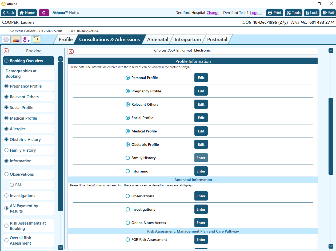The image size is (336, 251).
Task: Select the Family History radio in main panel
Action: pyautogui.click(x=128, y=158)
